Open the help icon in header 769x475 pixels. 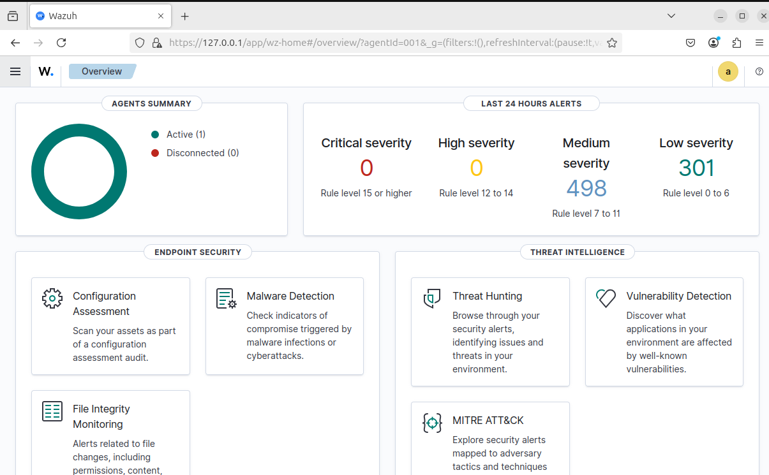pyautogui.click(x=759, y=71)
